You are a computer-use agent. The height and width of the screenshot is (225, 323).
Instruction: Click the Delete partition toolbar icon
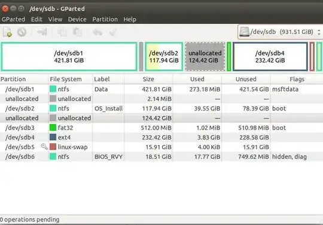pos(22,32)
